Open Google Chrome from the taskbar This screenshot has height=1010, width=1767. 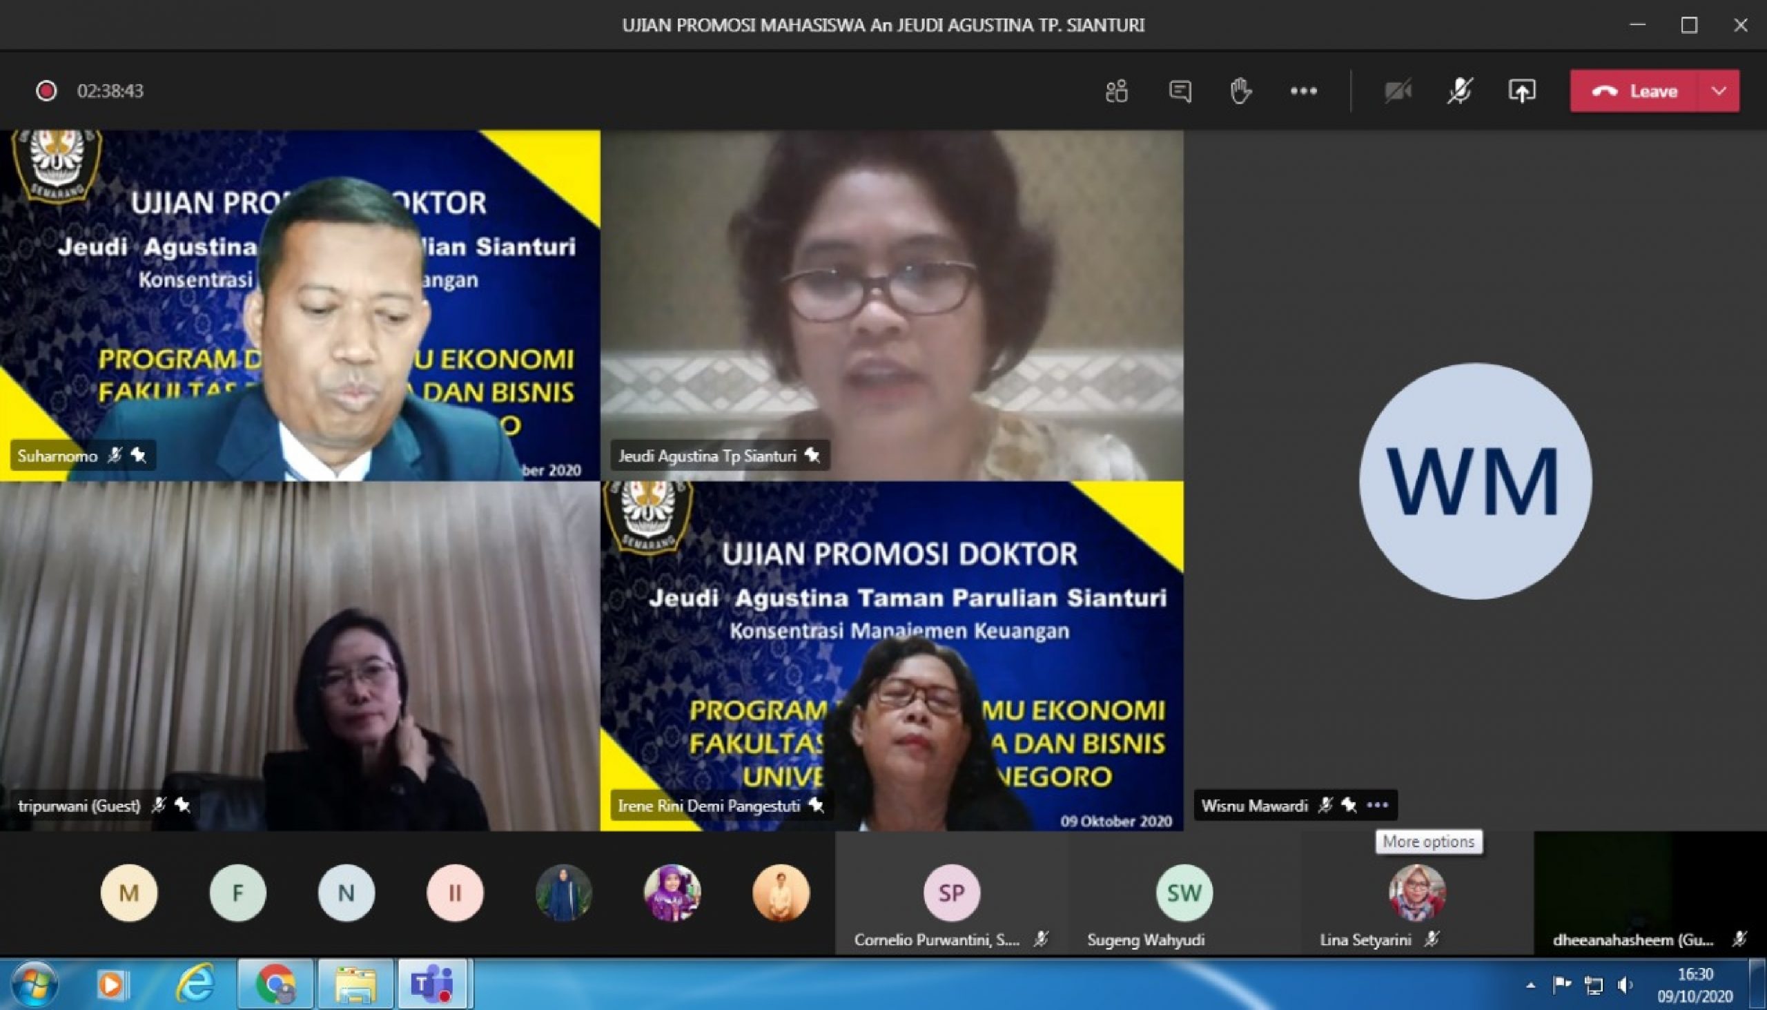pyautogui.click(x=276, y=984)
